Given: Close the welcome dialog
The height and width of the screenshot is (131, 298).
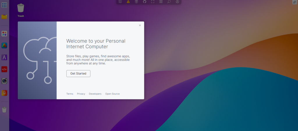Looking at the screenshot, I should 140,26.
